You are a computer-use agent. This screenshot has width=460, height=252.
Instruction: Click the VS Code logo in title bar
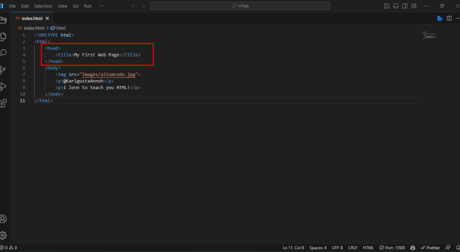pyautogui.click(x=1, y=6)
